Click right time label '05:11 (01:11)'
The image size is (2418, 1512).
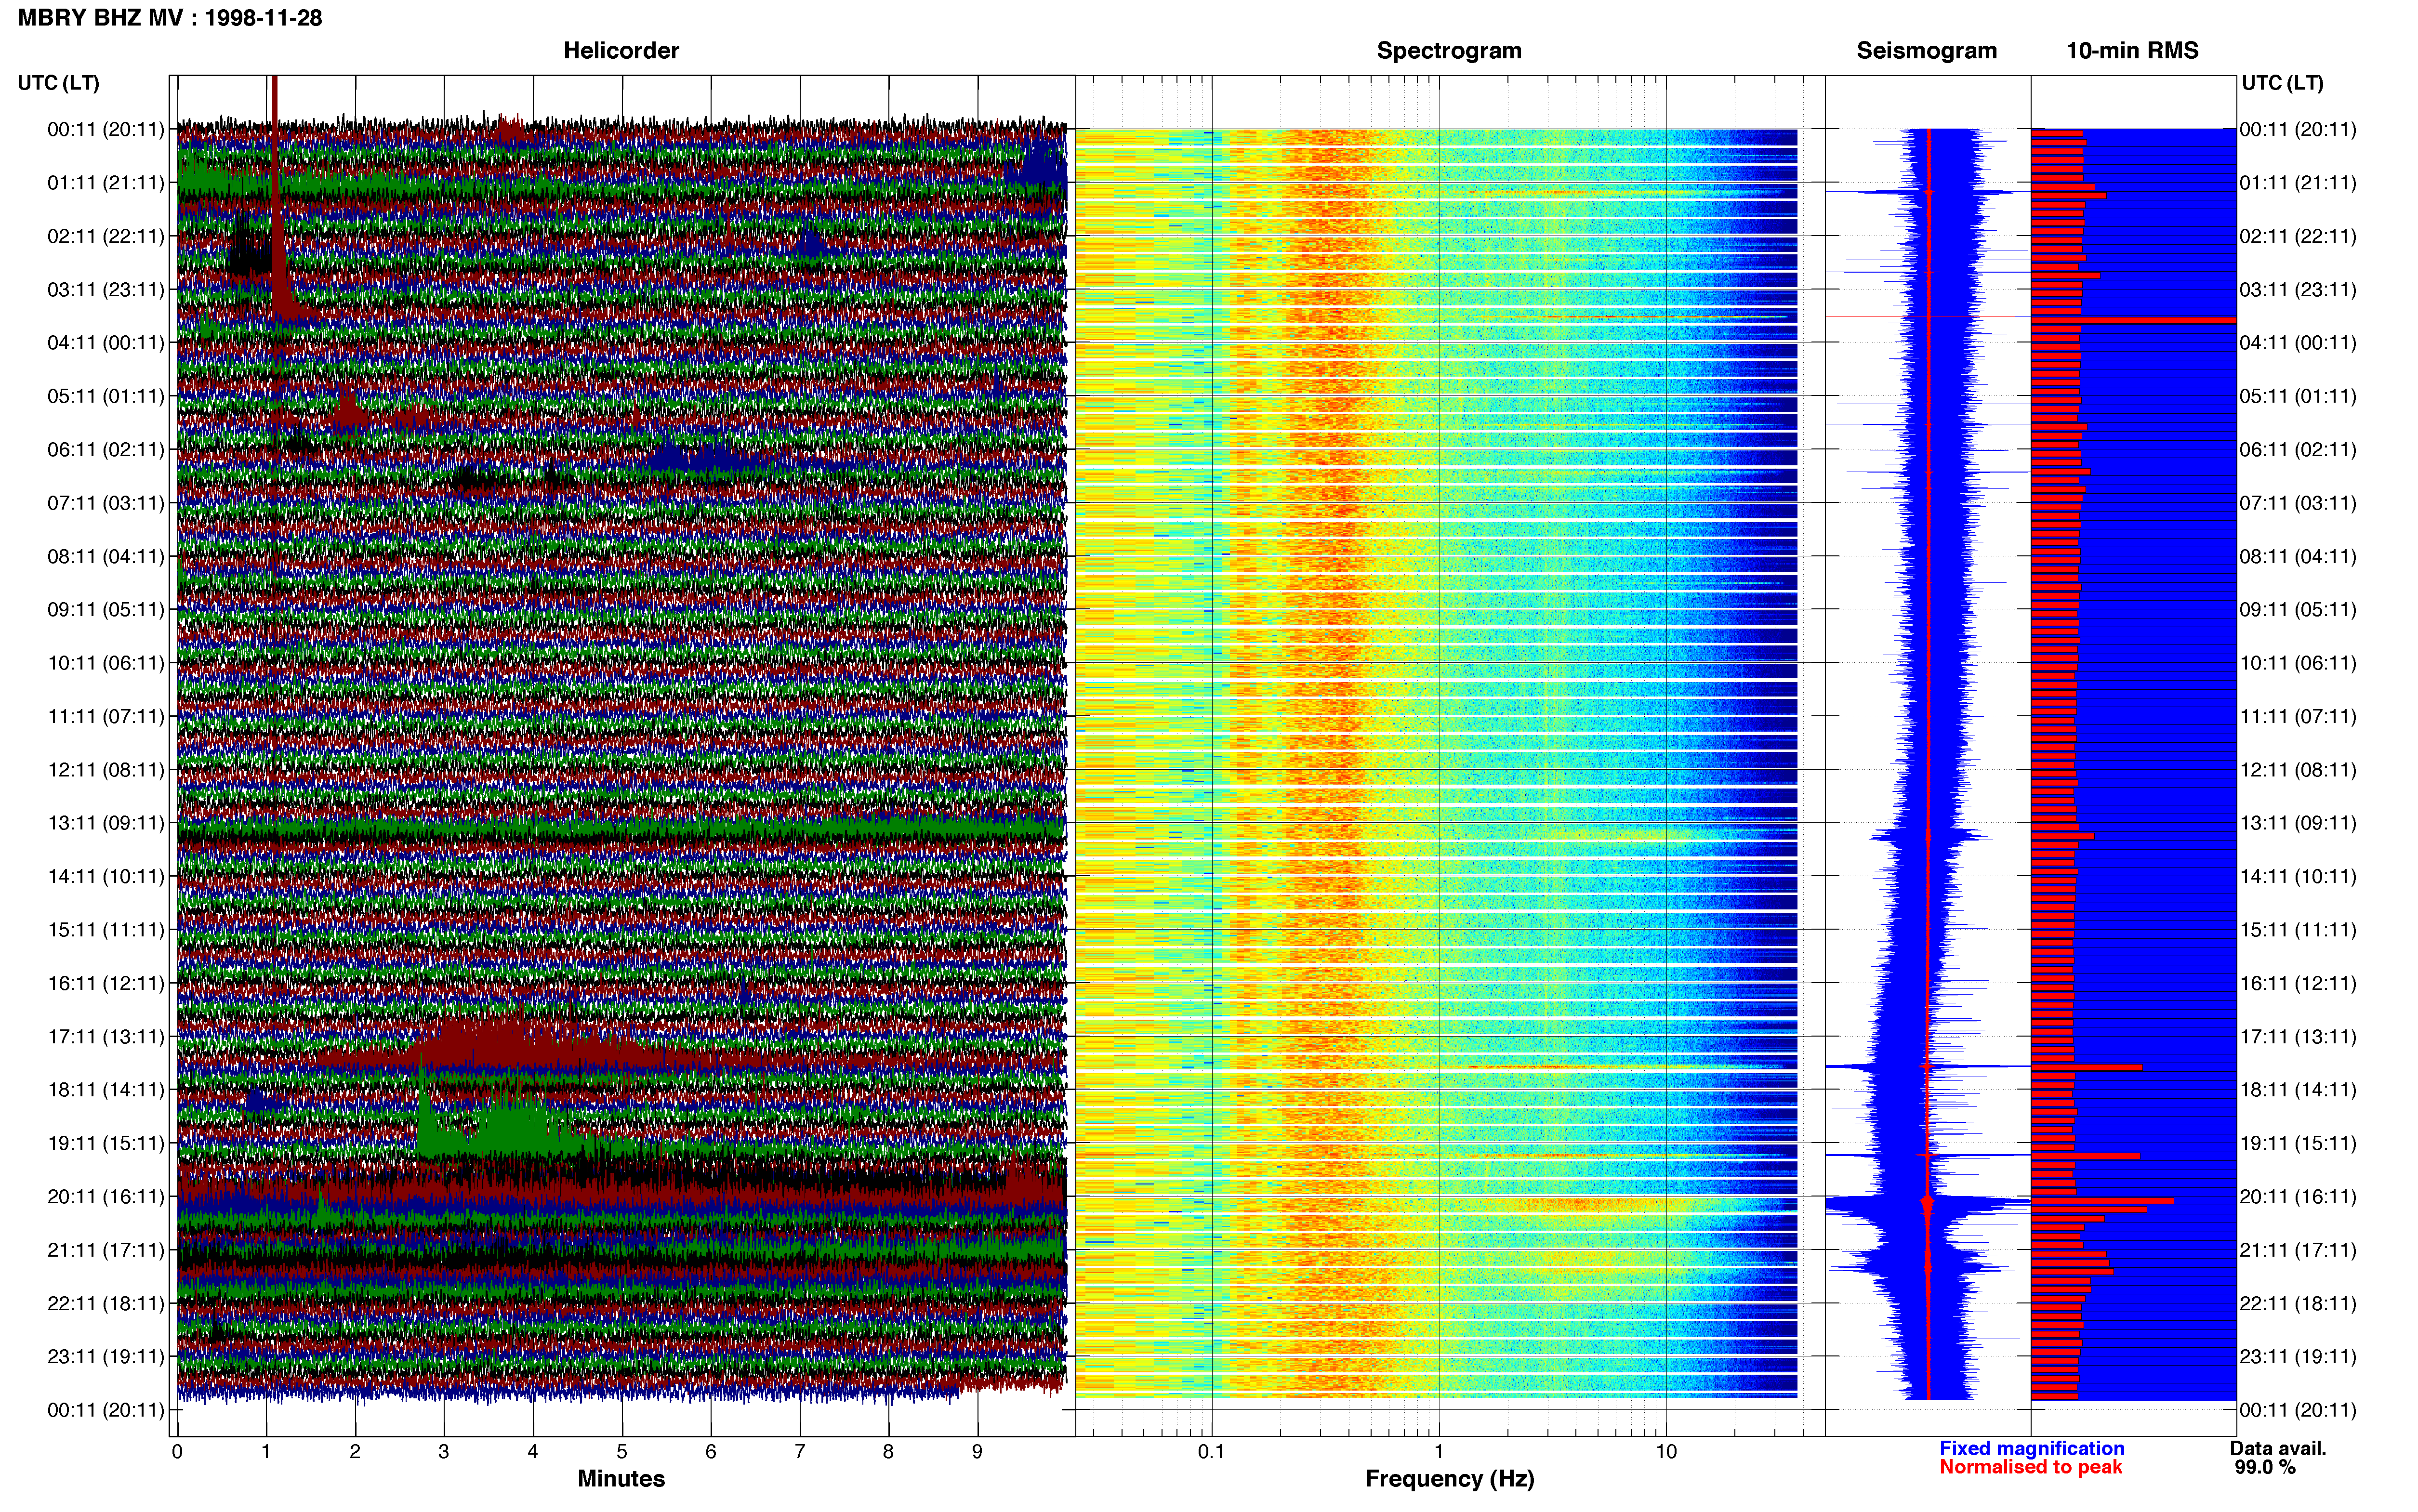pyautogui.click(x=2298, y=397)
